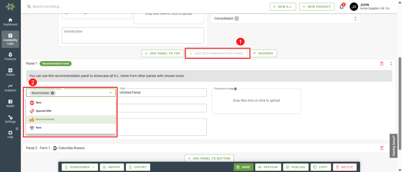Delete Panel 2 Colombia flowers with trash icon
Screen dimensions: 403x172
click(382, 148)
